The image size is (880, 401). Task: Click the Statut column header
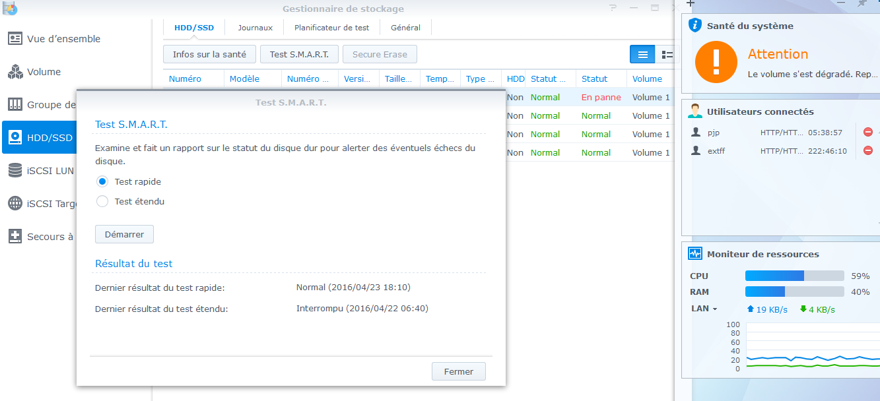pyautogui.click(x=594, y=78)
